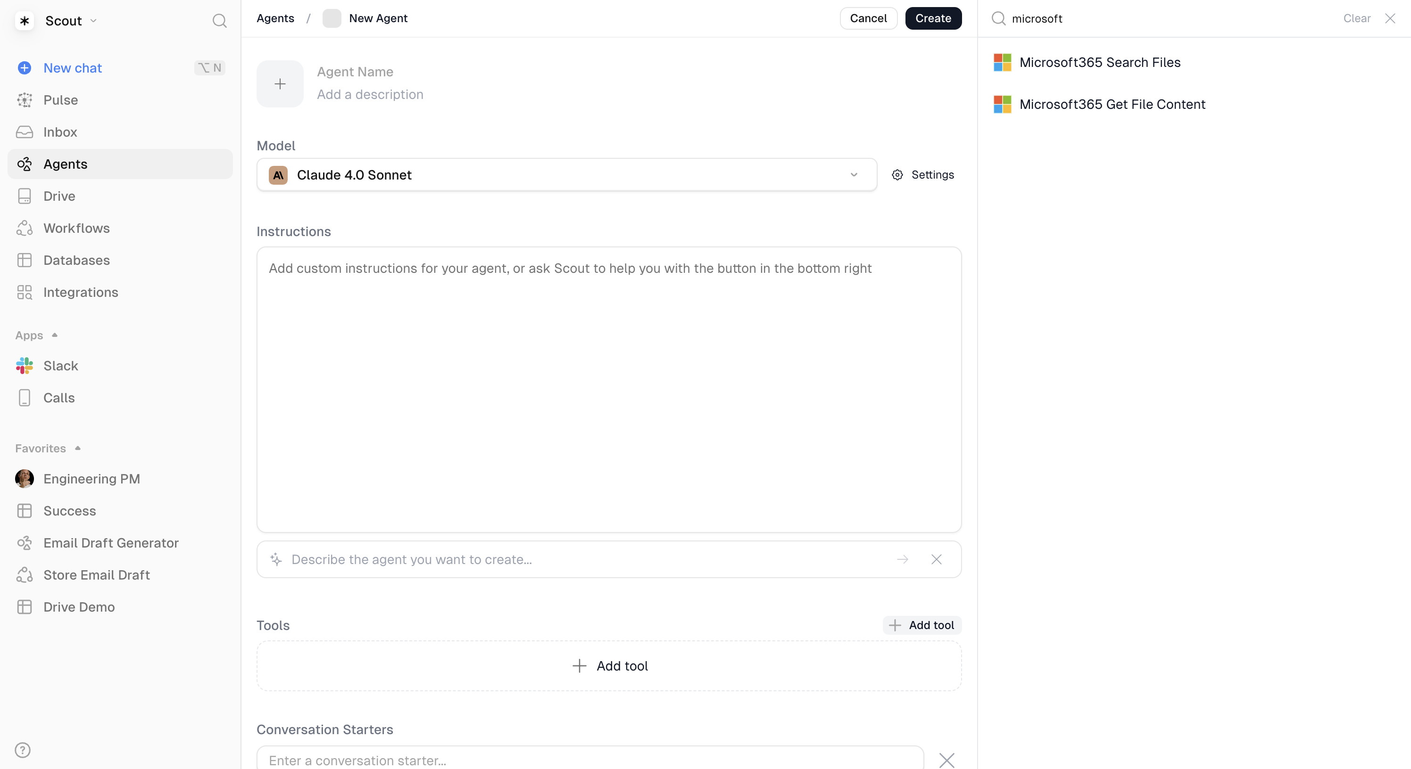Collapse the Favorites section
Image resolution: width=1411 pixels, height=769 pixels.
pos(77,448)
